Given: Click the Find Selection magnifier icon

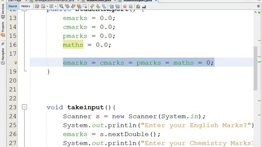Looking at the screenshot, I should pos(61,7).
